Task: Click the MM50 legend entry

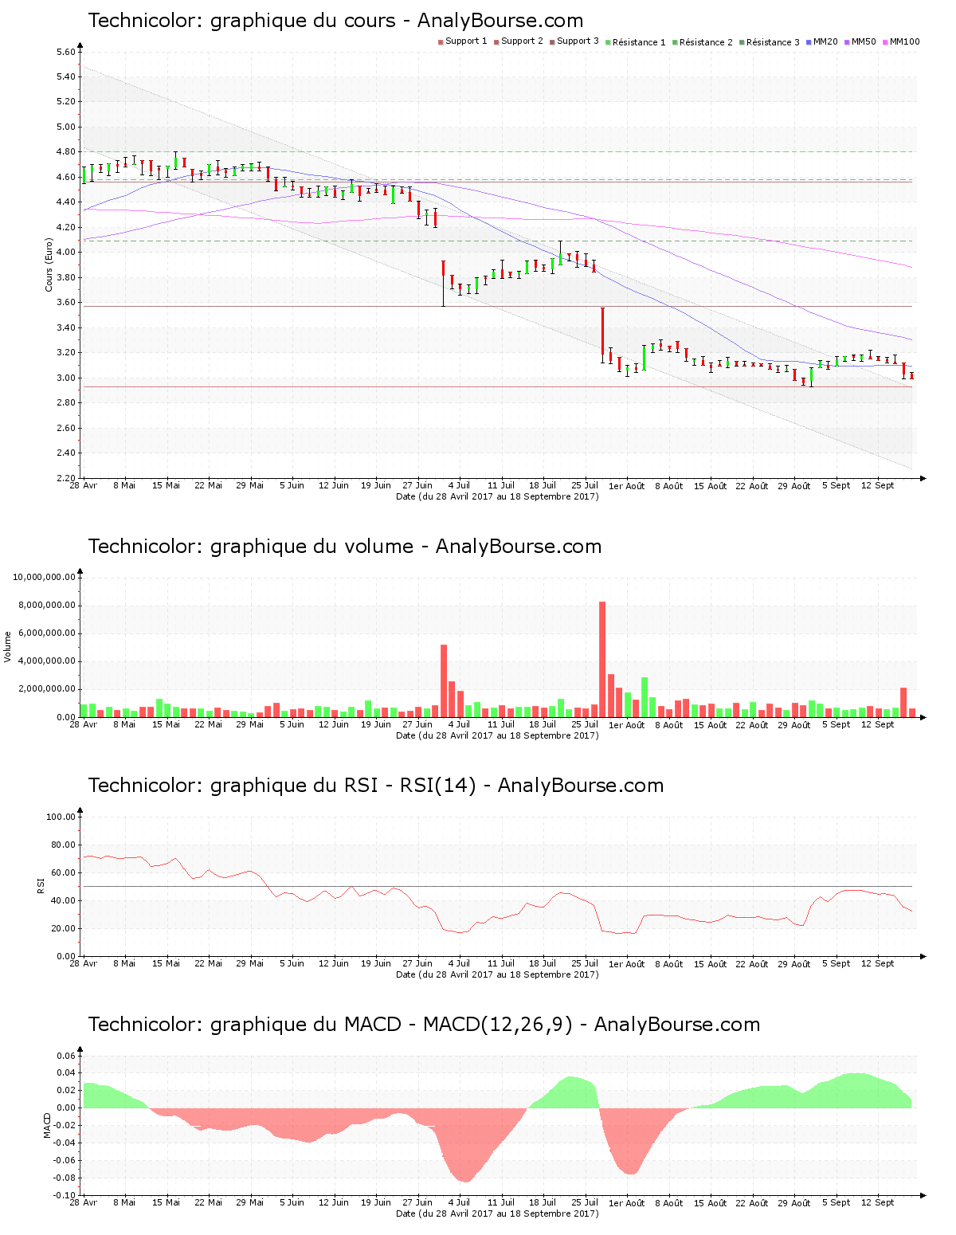Action: coord(860,41)
